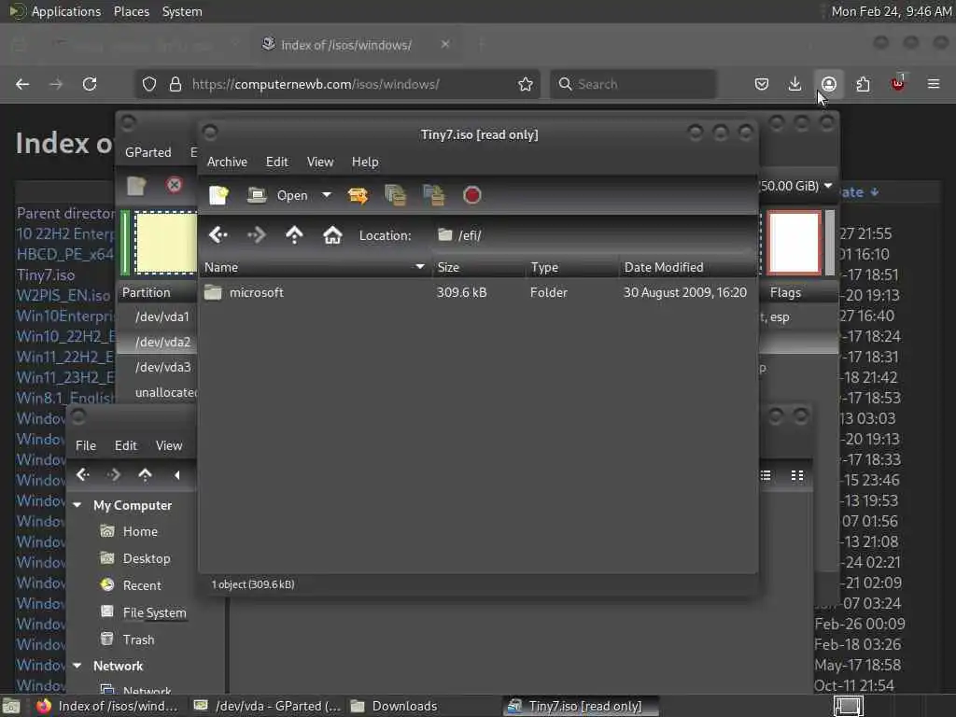Reload the Firefox page
The width and height of the screenshot is (956, 717).
[90, 84]
